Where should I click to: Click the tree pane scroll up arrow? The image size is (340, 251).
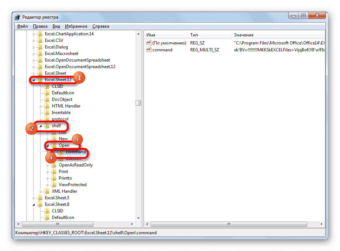pos(138,34)
